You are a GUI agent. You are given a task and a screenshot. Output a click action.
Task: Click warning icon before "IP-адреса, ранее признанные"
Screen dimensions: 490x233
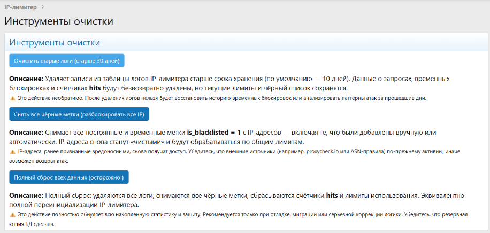click(12, 152)
